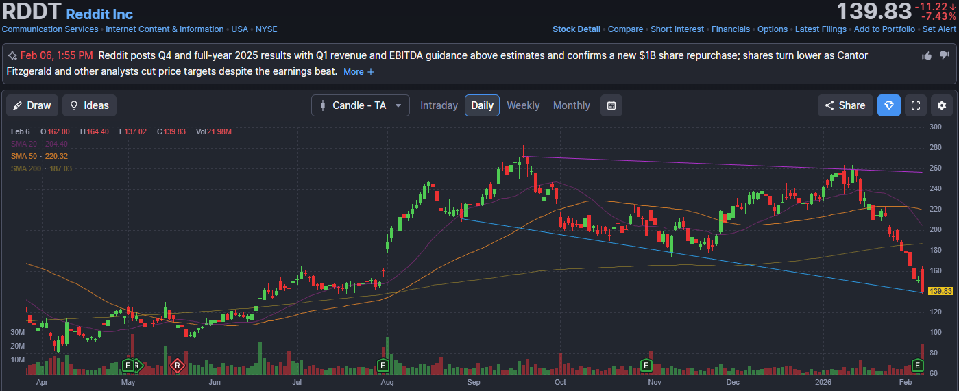Click the NYSE exchange link
This screenshot has height=391, width=959.
(266, 29)
